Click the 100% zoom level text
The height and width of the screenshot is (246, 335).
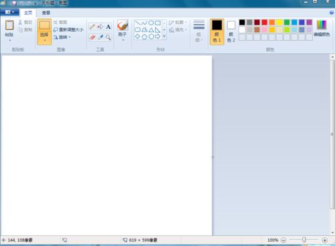point(273,240)
